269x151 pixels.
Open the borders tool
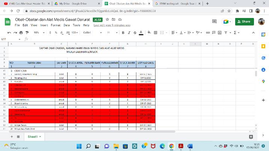click(156, 33)
